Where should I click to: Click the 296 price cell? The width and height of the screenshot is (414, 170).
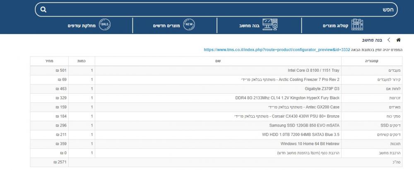[x=49, y=125]
